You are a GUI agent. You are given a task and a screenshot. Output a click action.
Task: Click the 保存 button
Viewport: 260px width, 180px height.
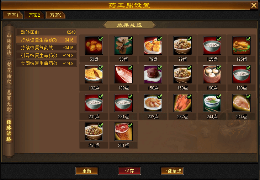[x=129, y=171]
